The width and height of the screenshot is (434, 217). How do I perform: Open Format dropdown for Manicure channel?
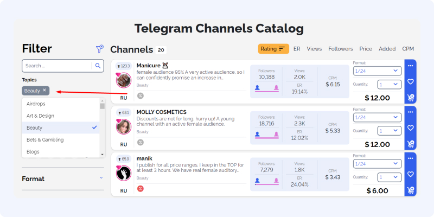377,71
